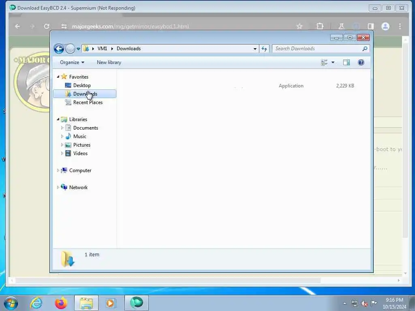
Task: Open Recent Places in Favorites
Action: tap(88, 102)
